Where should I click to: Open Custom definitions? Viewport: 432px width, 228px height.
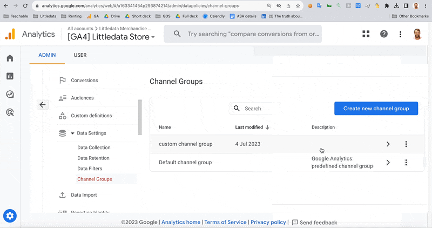[91, 116]
